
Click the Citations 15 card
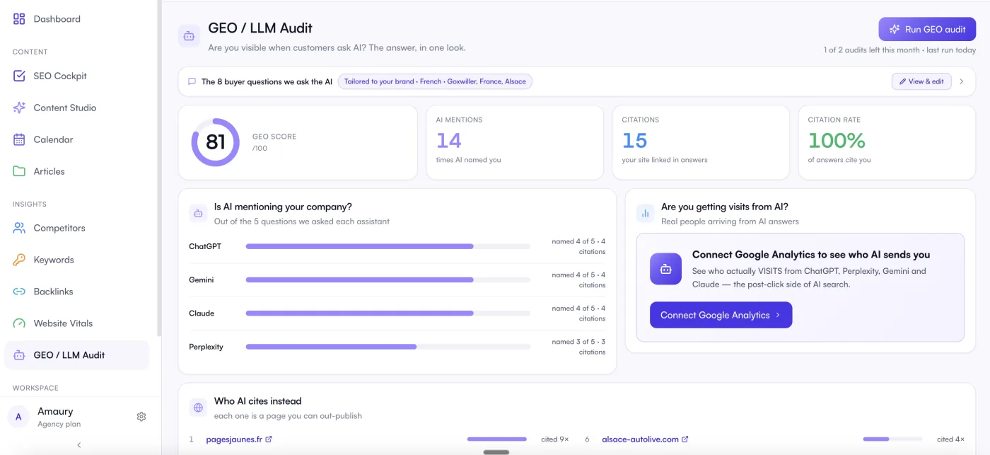click(x=701, y=142)
